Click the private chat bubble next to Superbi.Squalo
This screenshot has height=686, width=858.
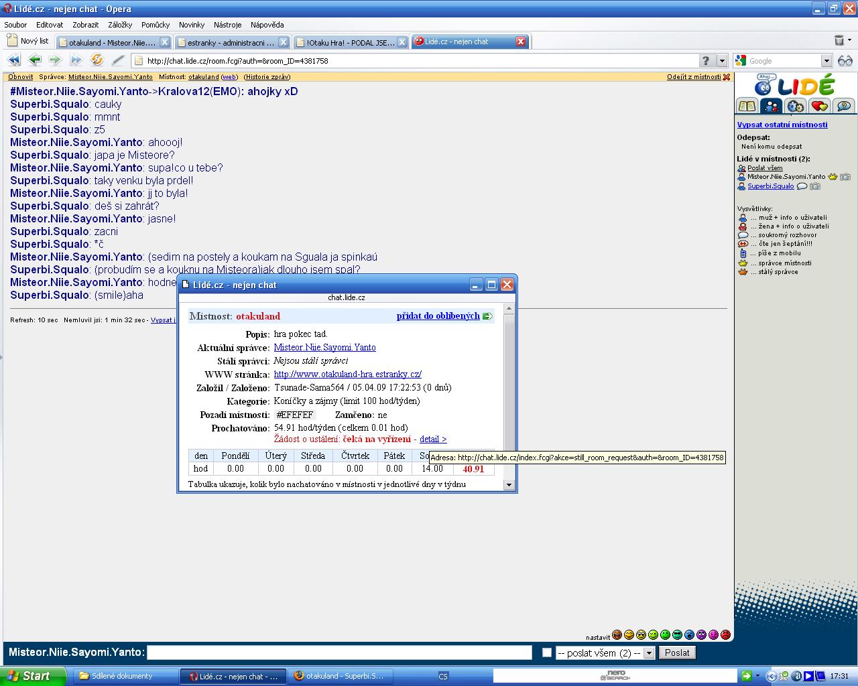tap(801, 186)
